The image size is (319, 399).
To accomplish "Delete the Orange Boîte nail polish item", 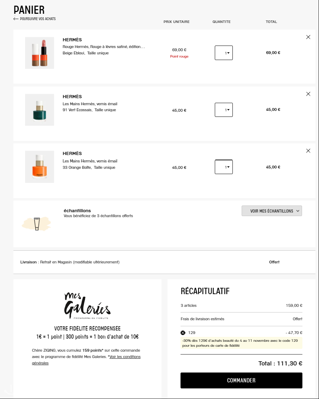I will [x=308, y=151].
